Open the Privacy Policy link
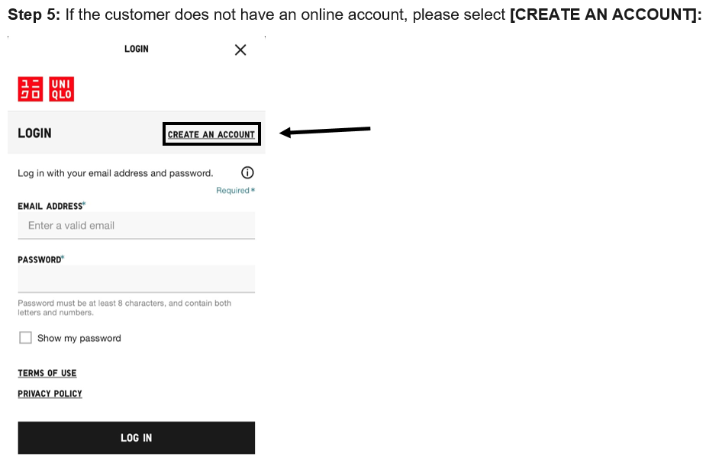 (50, 394)
